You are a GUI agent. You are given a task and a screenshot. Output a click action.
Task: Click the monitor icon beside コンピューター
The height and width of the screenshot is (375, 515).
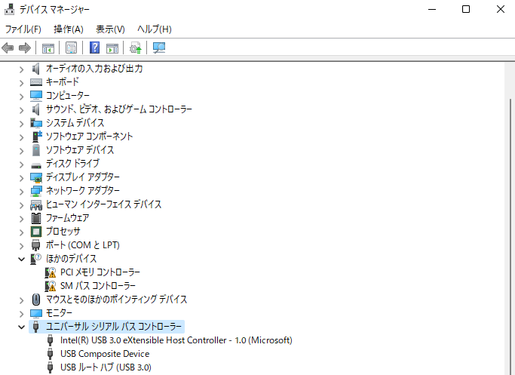tap(35, 96)
